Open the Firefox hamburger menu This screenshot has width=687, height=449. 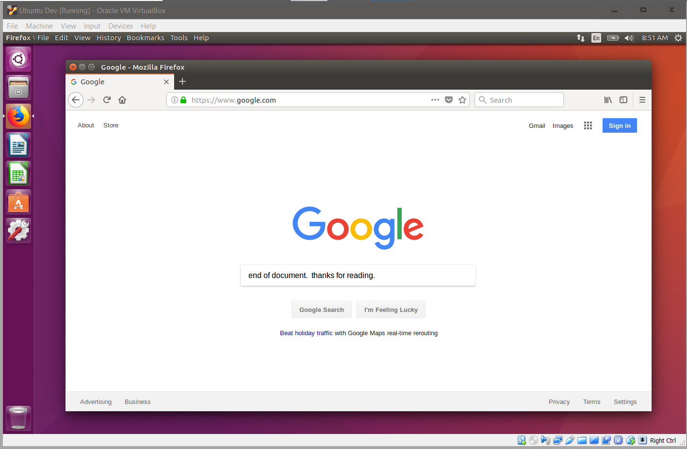[642, 100]
